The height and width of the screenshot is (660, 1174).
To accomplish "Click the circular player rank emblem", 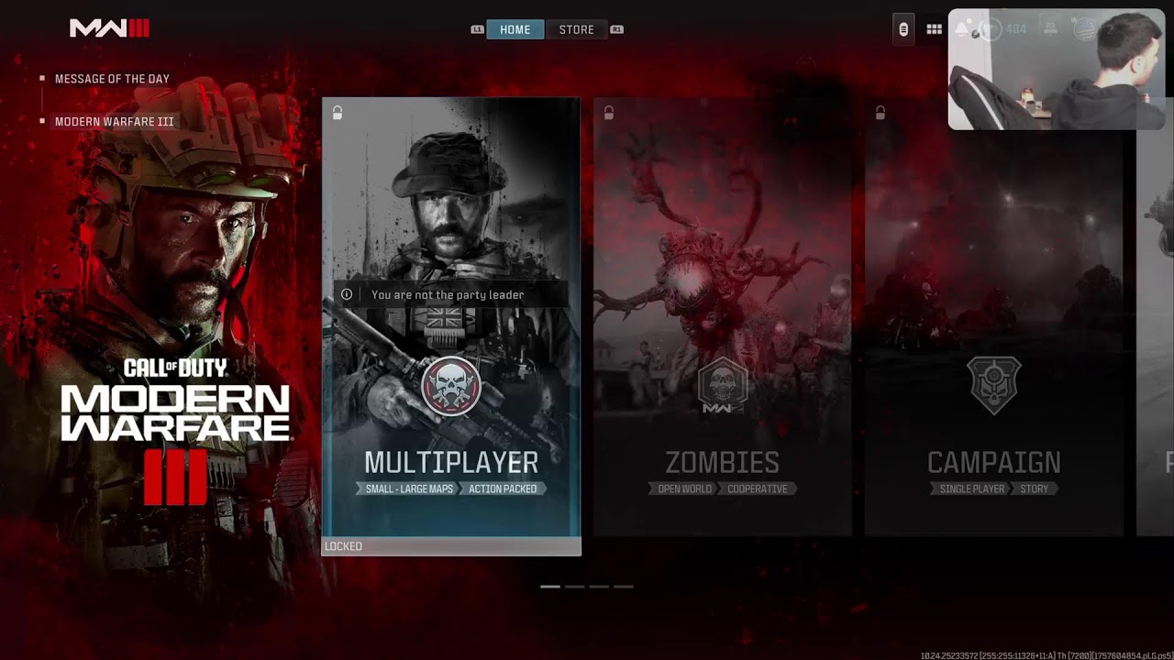I will pos(991,29).
